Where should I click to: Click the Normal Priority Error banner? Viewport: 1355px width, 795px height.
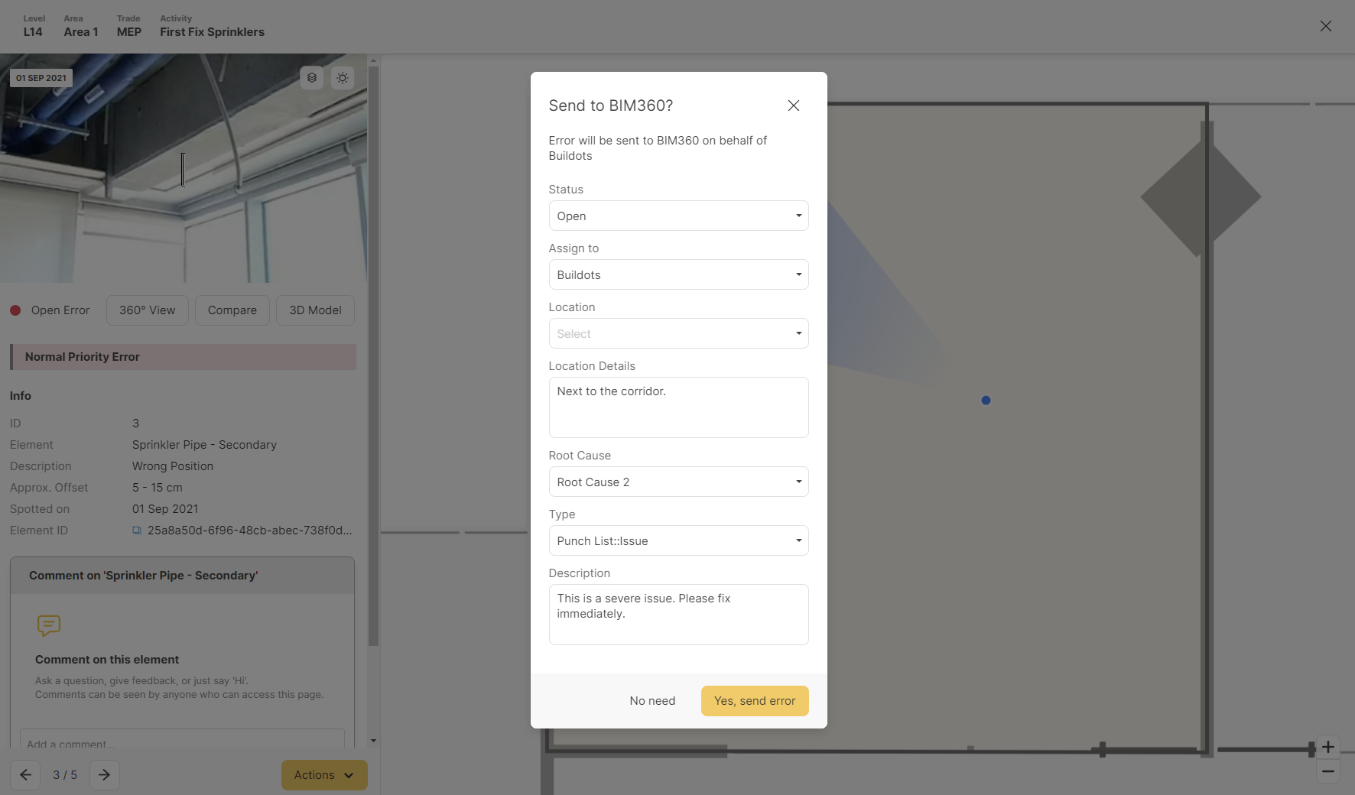coord(183,357)
